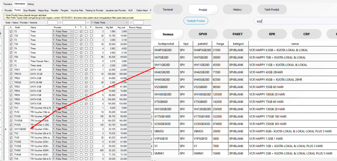This screenshot has width=337, height=161.
Task: Expand the Provider dropdown in the TV2GB row
Action: [72, 142]
